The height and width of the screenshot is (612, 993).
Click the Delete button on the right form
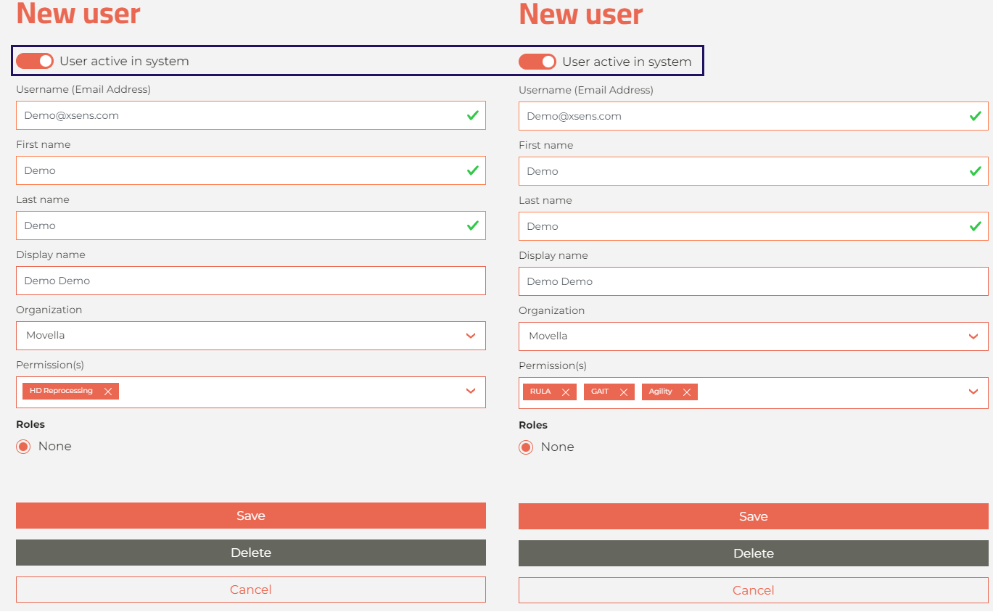[753, 553]
